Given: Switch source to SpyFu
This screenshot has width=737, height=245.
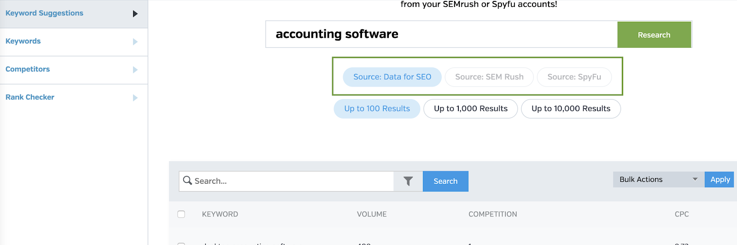Looking at the screenshot, I should click(574, 77).
